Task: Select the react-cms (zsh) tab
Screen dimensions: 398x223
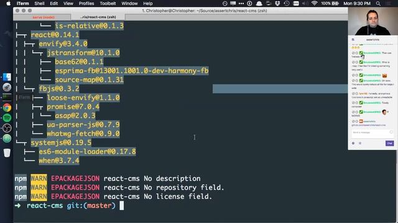Action: click(98, 17)
